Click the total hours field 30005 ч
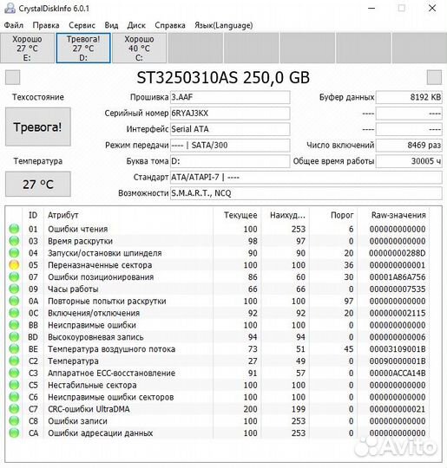 pos(409,161)
